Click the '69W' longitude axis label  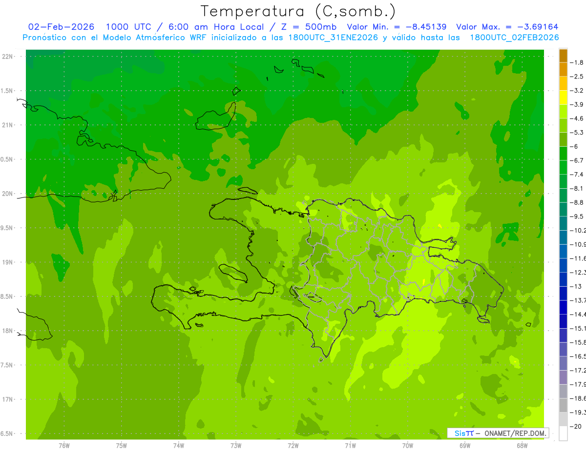coord(465,446)
